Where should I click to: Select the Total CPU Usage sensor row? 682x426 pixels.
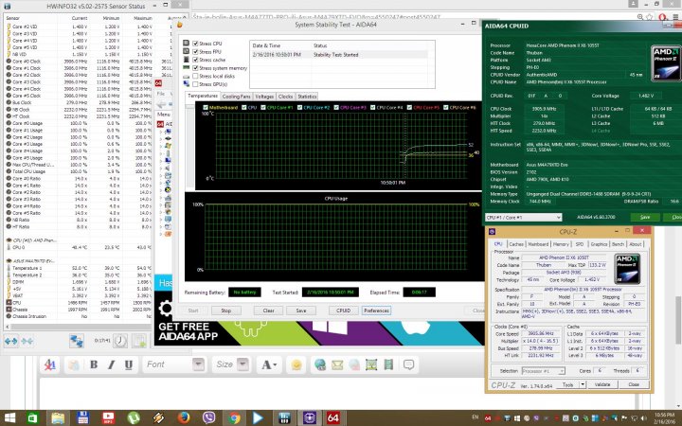[x=79, y=171]
